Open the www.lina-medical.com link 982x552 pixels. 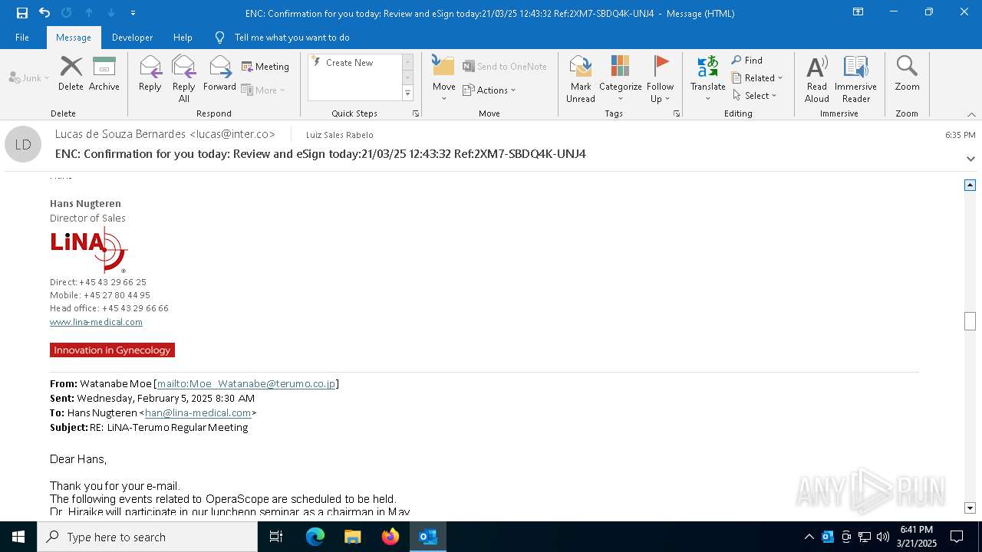(96, 322)
